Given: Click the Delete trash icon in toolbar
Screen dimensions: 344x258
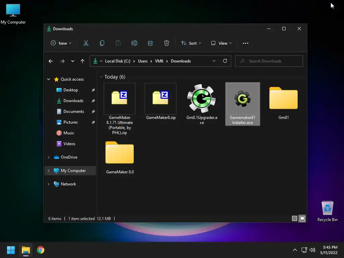Looking at the screenshot, I should (167, 43).
